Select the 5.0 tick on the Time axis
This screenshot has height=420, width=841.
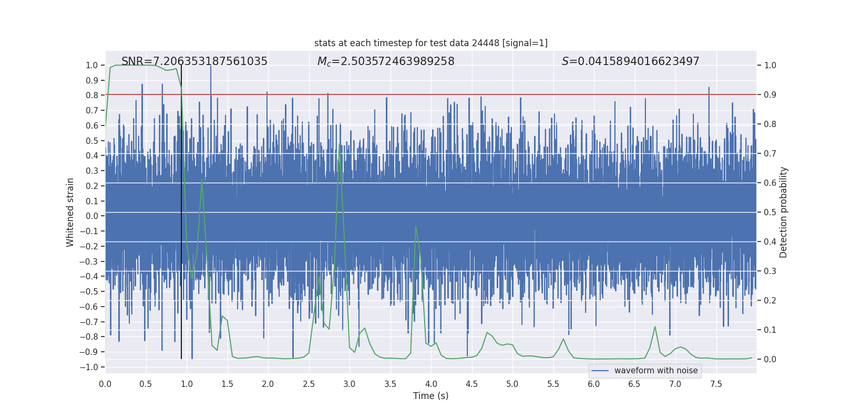tap(512, 384)
